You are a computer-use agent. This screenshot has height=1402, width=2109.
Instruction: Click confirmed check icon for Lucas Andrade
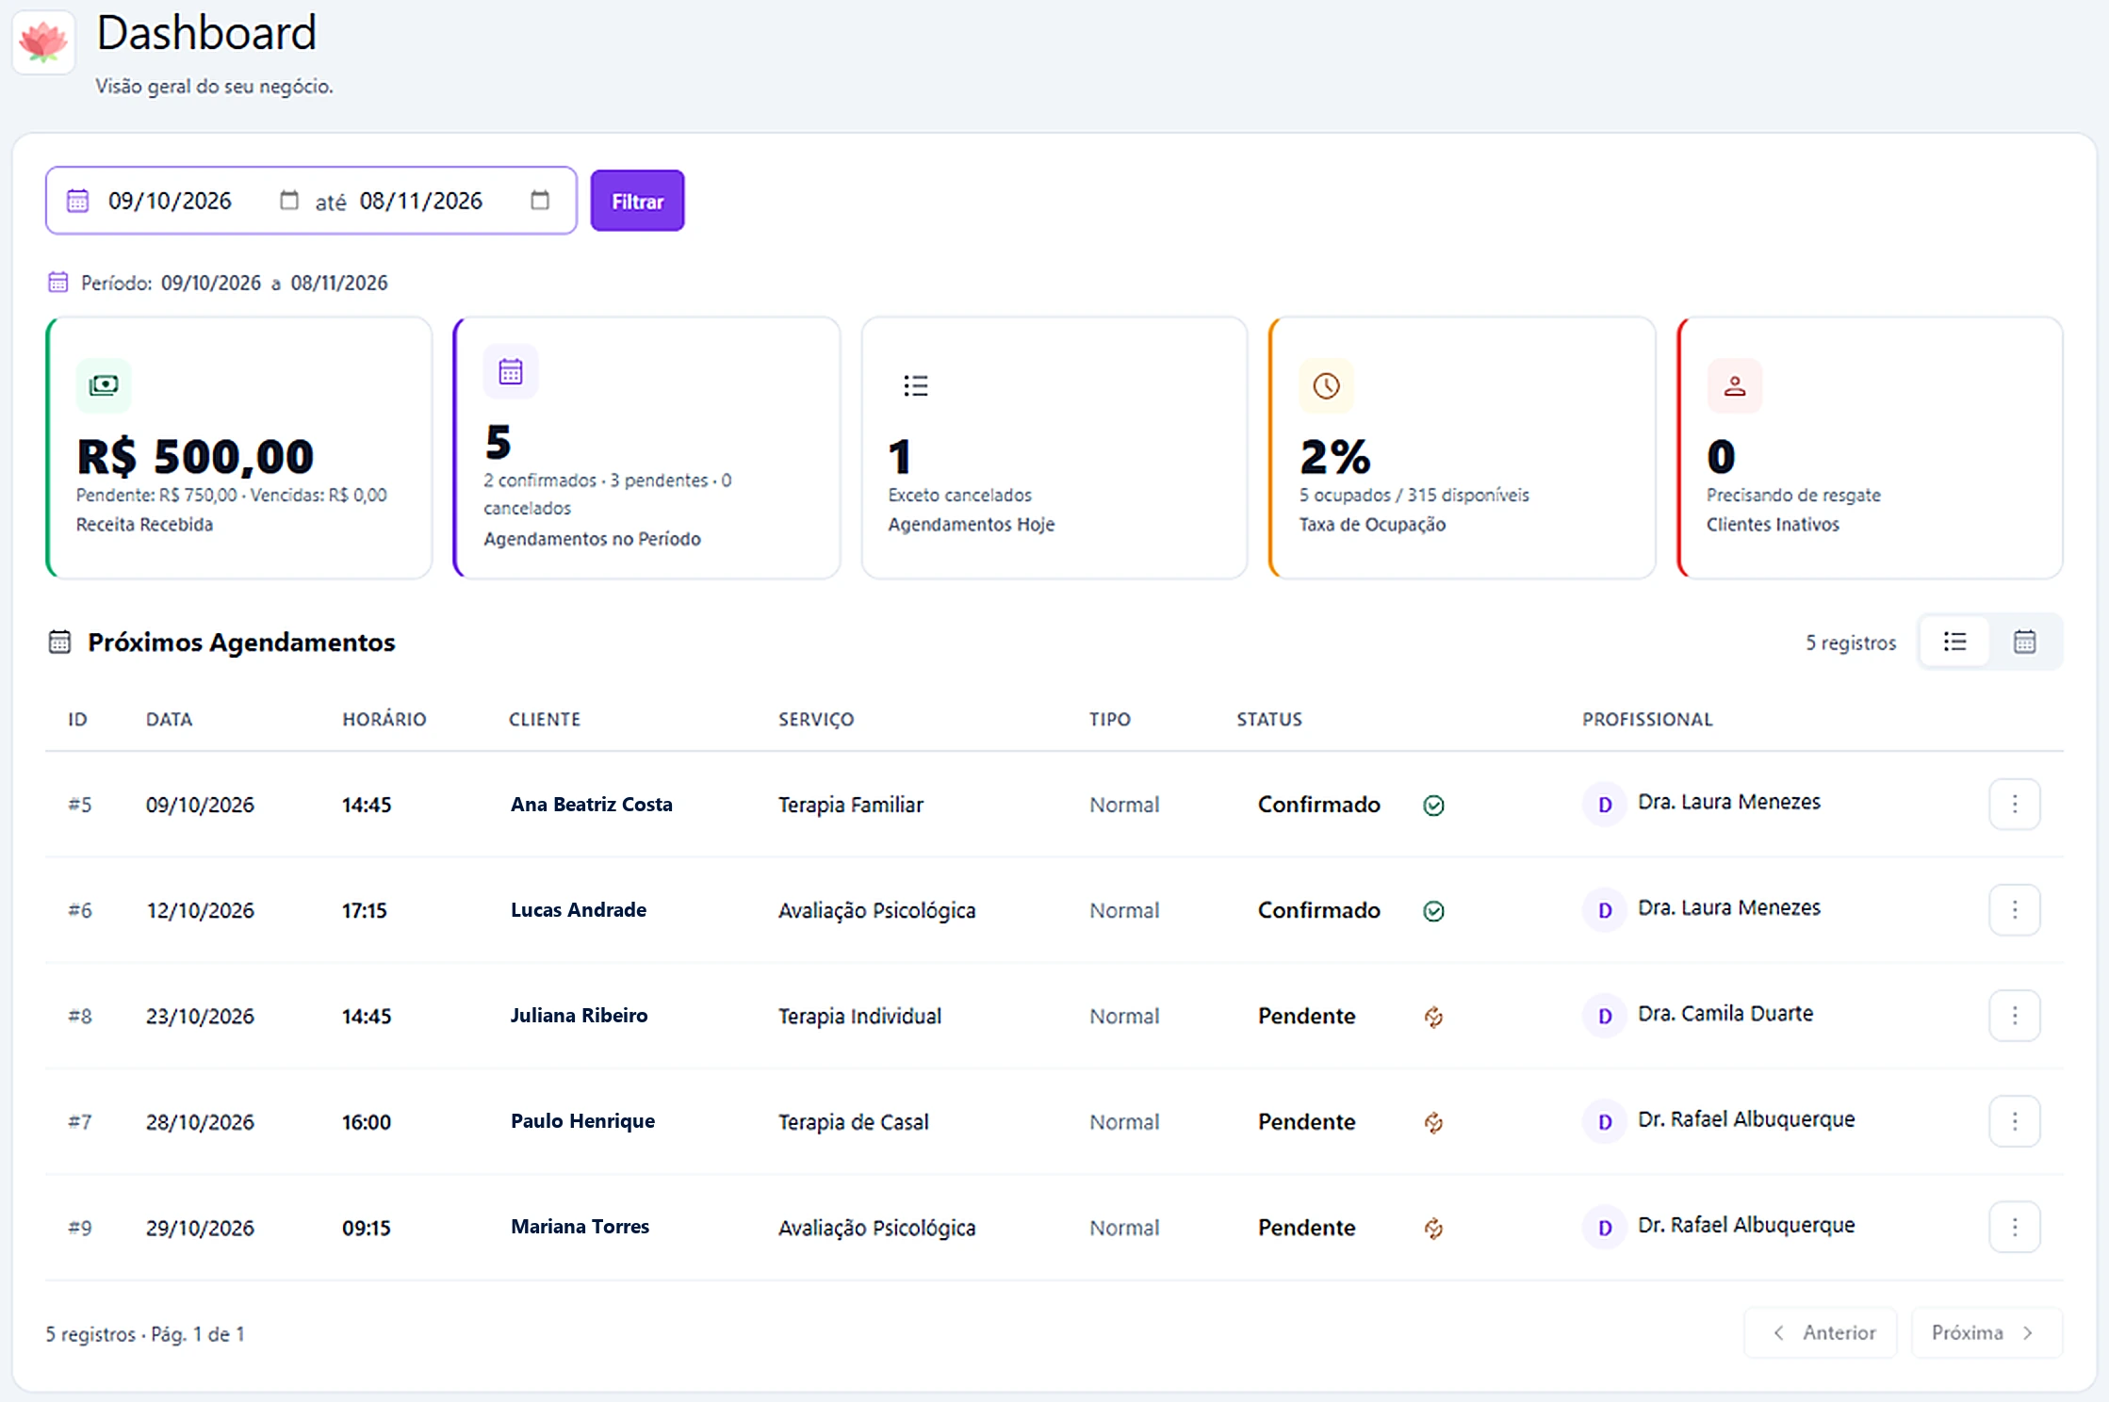point(1433,911)
